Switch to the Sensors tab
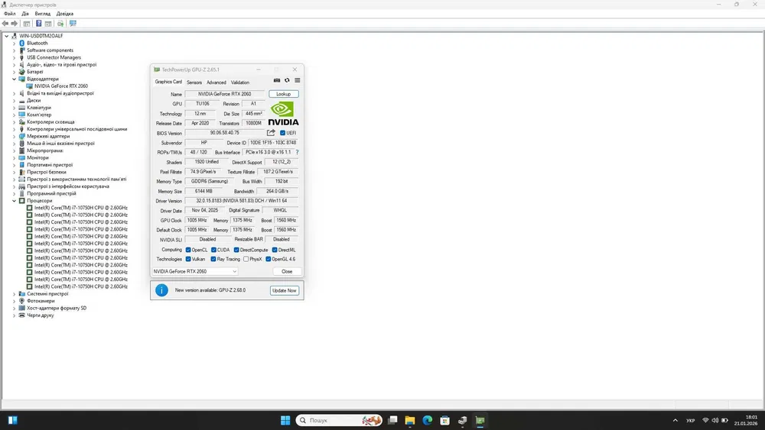 194,82
